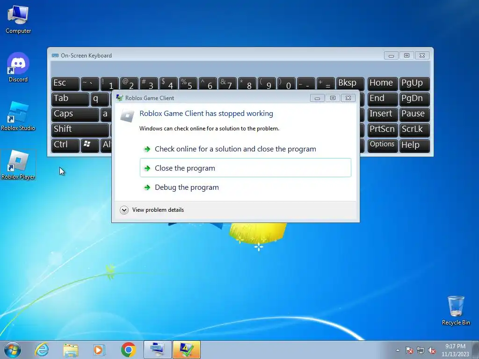Tap the minus key on On-Screen Keyboard
479x359 pixels.
[306, 84]
